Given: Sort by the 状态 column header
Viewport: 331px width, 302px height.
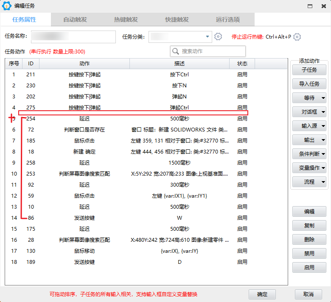Looking at the screenshot, I should coord(242,64).
